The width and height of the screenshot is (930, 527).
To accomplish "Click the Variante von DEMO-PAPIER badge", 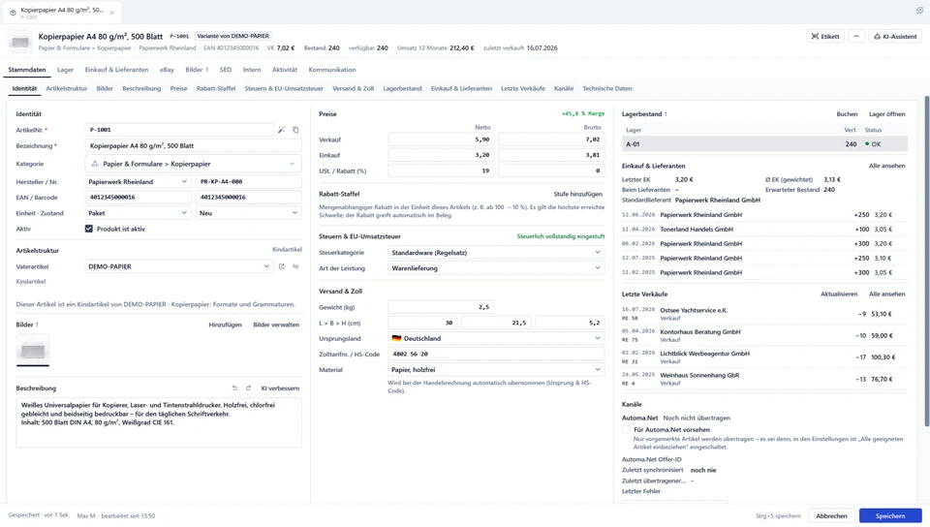I will pyautogui.click(x=233, y=36).
